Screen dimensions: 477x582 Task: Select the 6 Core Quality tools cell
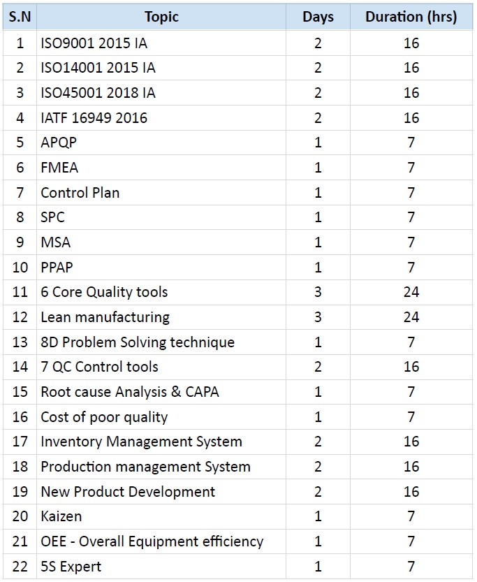coord(161,292)
